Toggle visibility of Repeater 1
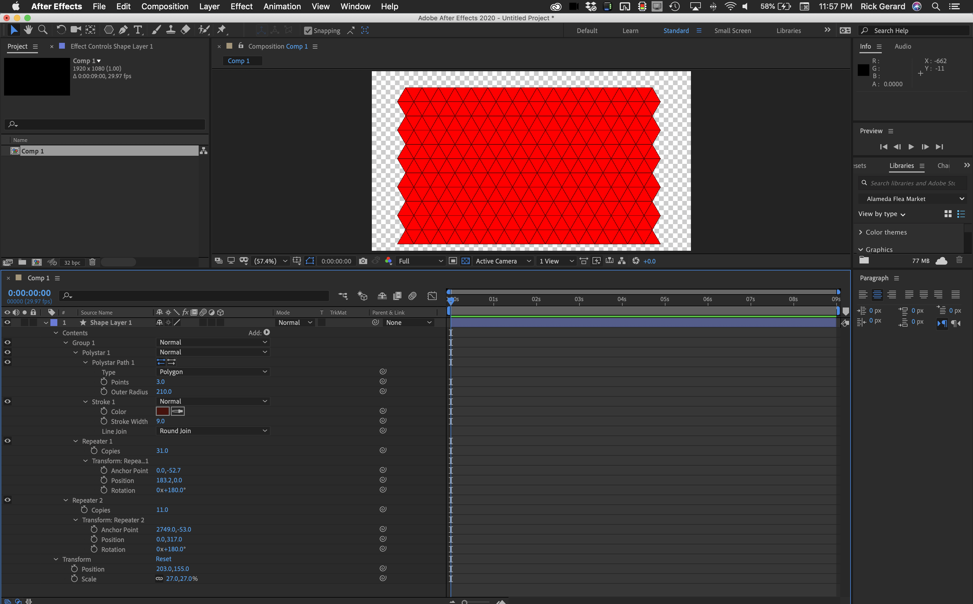 [x=7, y=441]
